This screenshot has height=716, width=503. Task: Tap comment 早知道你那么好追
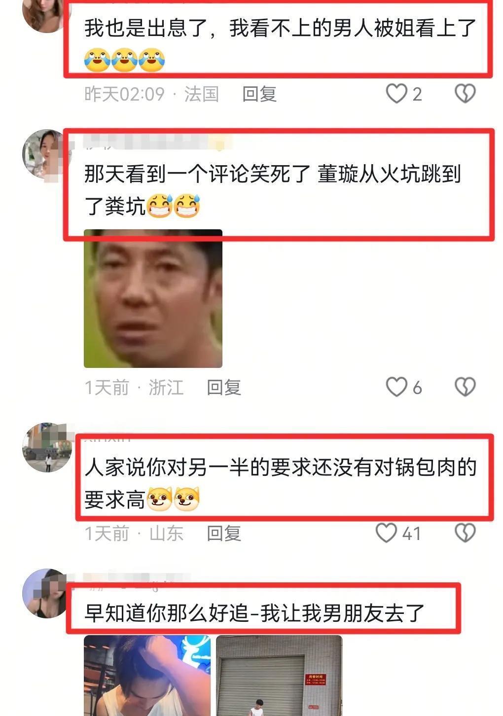pos(254,613)
